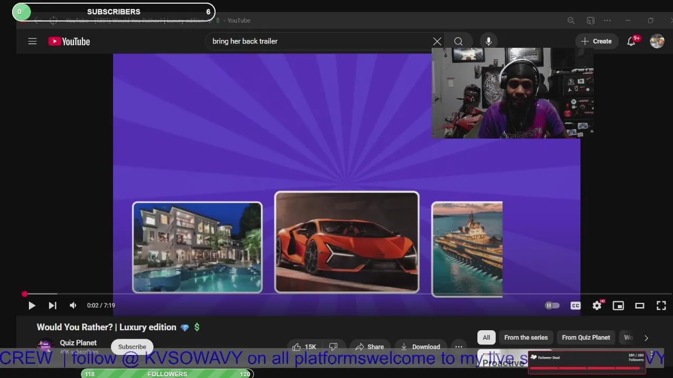The width and height of the screenshot is (673, 378).
Task: Open more actions three-dot menu
Action: point(458,346)
